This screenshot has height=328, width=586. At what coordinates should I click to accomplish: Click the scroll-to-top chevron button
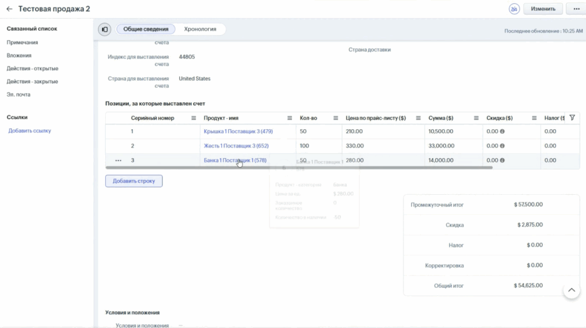571,290
